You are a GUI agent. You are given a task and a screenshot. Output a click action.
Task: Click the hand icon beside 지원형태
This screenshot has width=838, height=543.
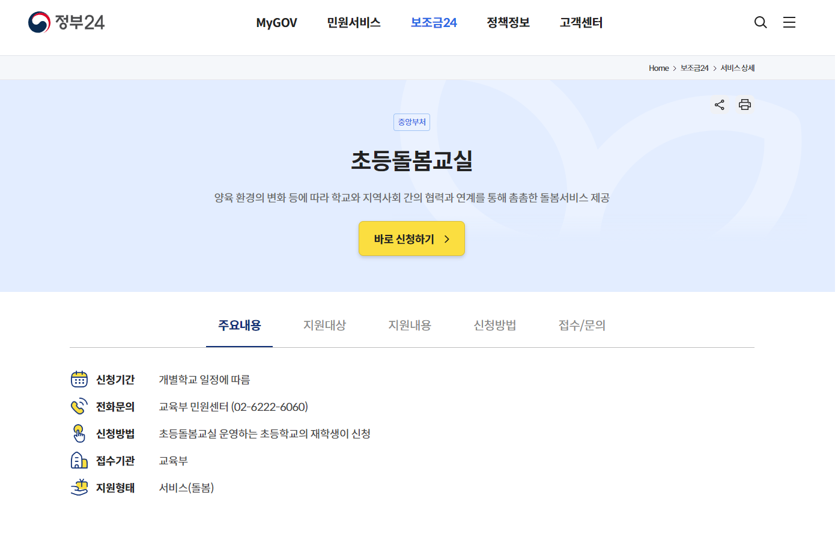pyautogui.click(x=80, y=487)
